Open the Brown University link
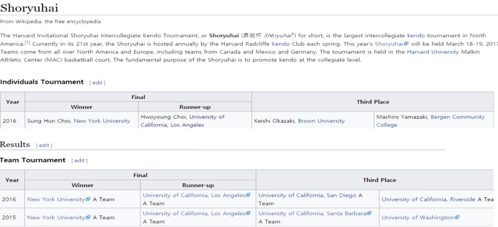The height and width of the screenshot is (227, 498). pos(321,121)
